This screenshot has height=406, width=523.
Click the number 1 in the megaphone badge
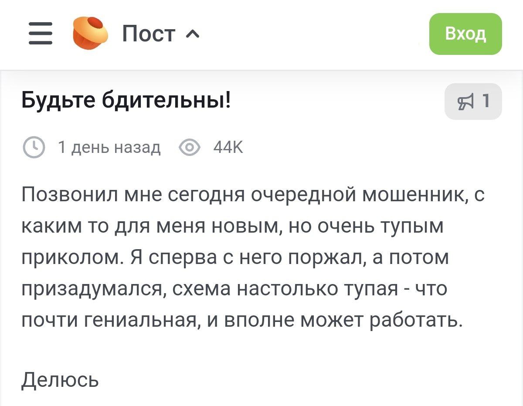point(486,101)
